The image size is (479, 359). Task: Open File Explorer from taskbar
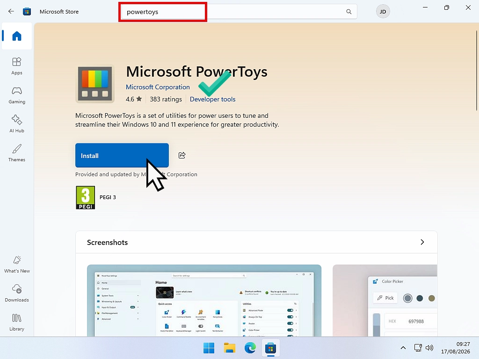(x=229, y=348)
